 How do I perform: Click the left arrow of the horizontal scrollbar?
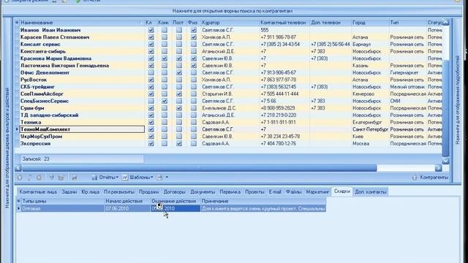coord(18,168)
